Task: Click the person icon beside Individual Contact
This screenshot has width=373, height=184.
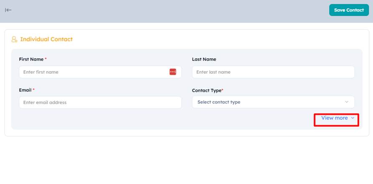Action: coord(14,40)
